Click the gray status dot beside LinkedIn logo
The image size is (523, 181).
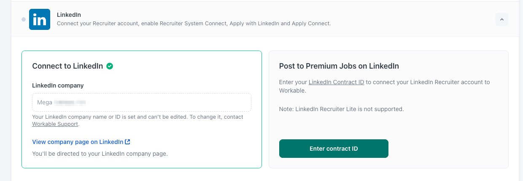click(24, 19)
